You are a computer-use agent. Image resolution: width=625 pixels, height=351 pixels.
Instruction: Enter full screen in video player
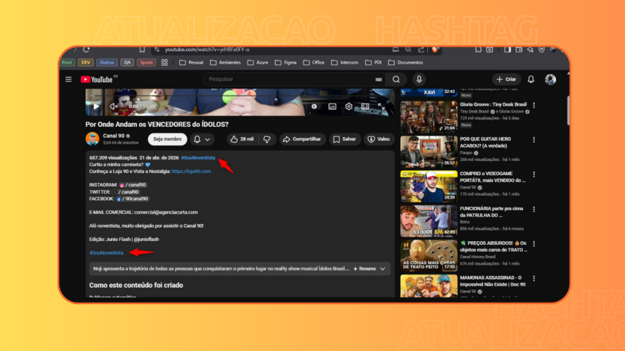(x=381, y=106)
